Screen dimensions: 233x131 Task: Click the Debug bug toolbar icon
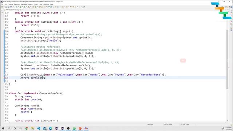[16, 7]
